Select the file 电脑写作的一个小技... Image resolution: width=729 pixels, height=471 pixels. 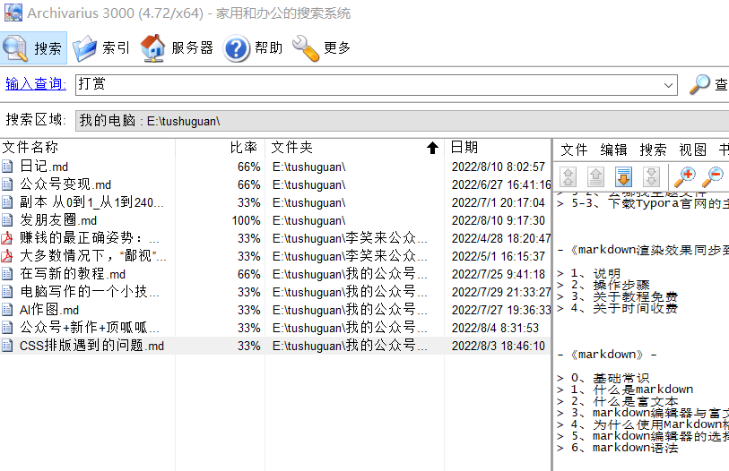tap(90, 292)
